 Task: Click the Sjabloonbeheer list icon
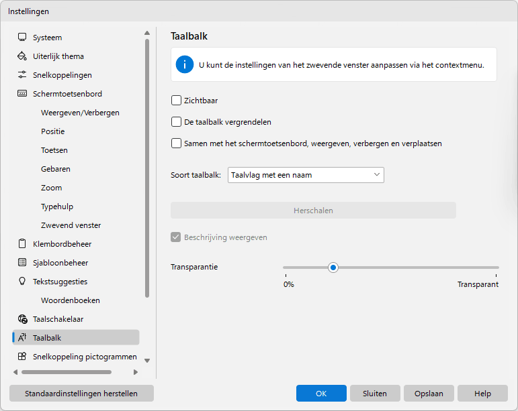(x=22, y=263)
